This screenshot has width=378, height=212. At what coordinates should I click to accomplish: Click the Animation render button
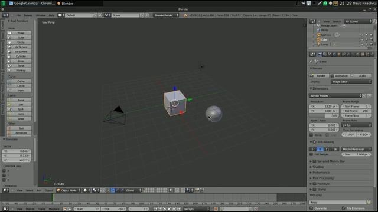340,76
